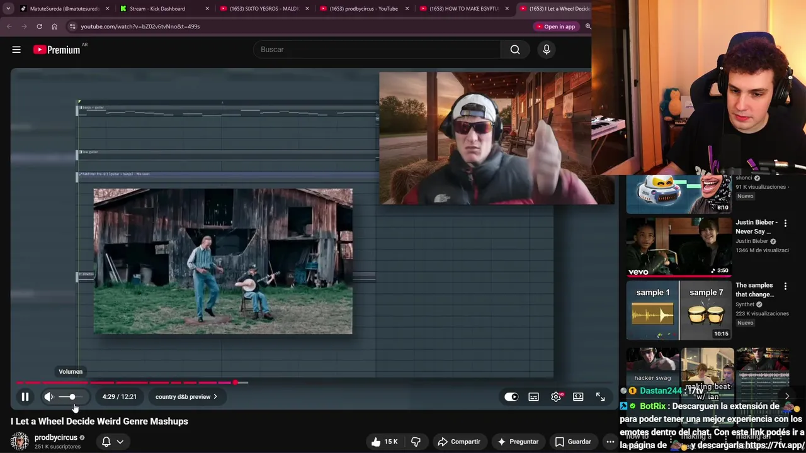Click the 4:29 / 12:21 time display
The width and height of the screenshot is (806, 453).
[x=120, y=397]
